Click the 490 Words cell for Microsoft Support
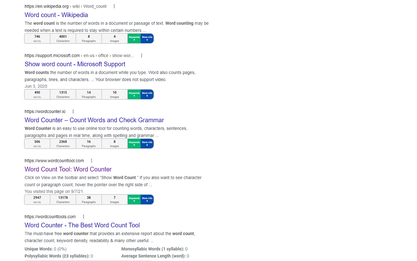 point(37,94)
